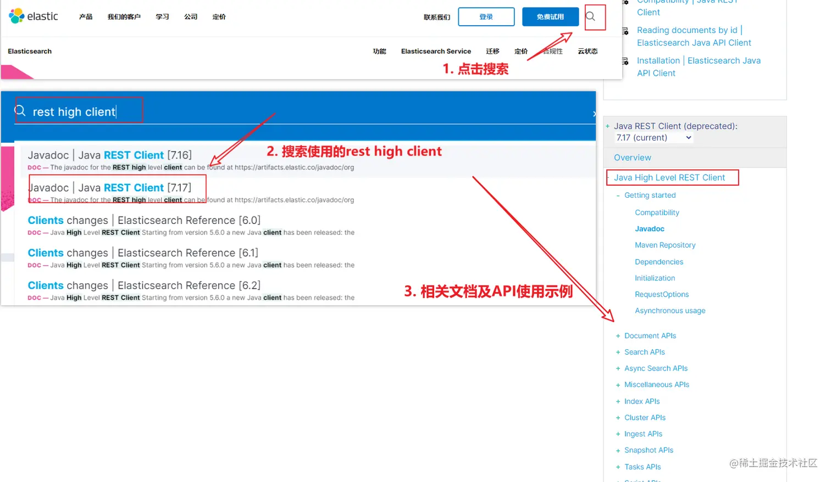This screenshot has height=482, width=831.
Task: Open the Dependencies page
Action: click(659, 262)
